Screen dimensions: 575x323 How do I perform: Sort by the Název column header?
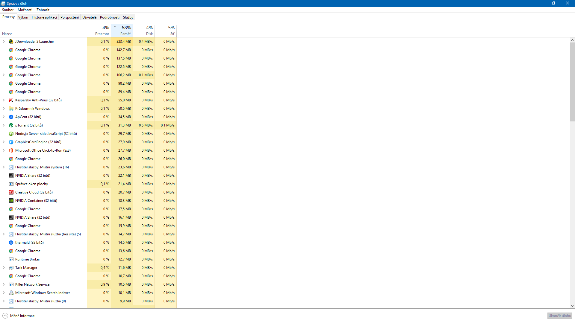click(43, 31)
